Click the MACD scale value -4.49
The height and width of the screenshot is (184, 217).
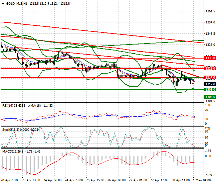208,175
